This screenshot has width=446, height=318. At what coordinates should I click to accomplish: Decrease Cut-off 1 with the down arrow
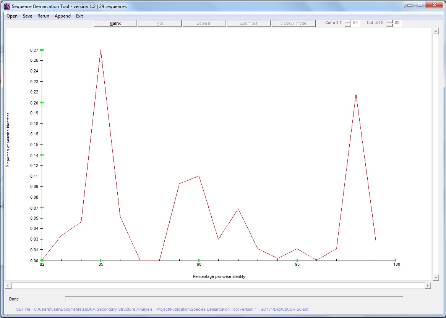pos(347,24)
